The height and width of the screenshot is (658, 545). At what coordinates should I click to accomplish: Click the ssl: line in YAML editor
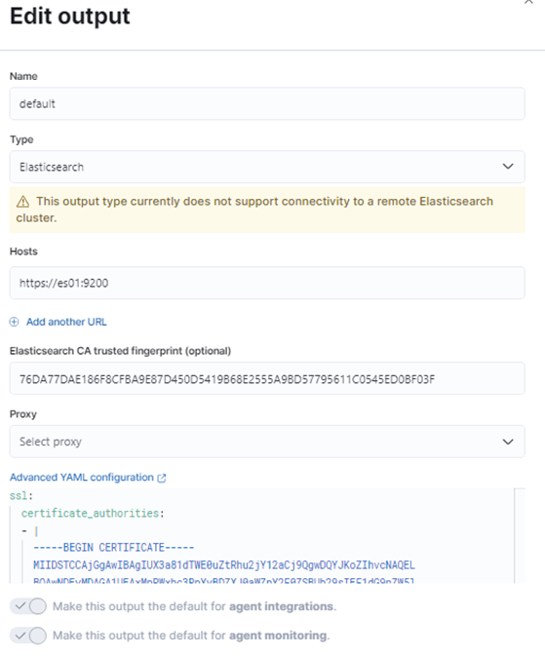pyautogui.click(x=21, y=496)
